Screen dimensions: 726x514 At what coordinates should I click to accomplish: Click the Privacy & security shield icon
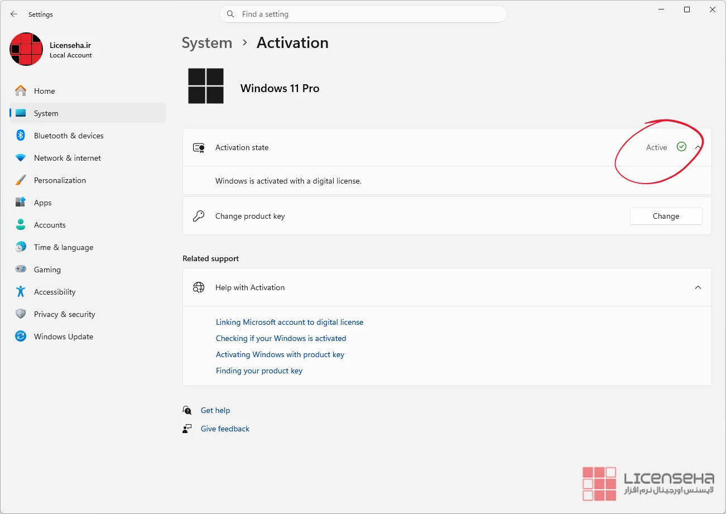pos(21,314)
